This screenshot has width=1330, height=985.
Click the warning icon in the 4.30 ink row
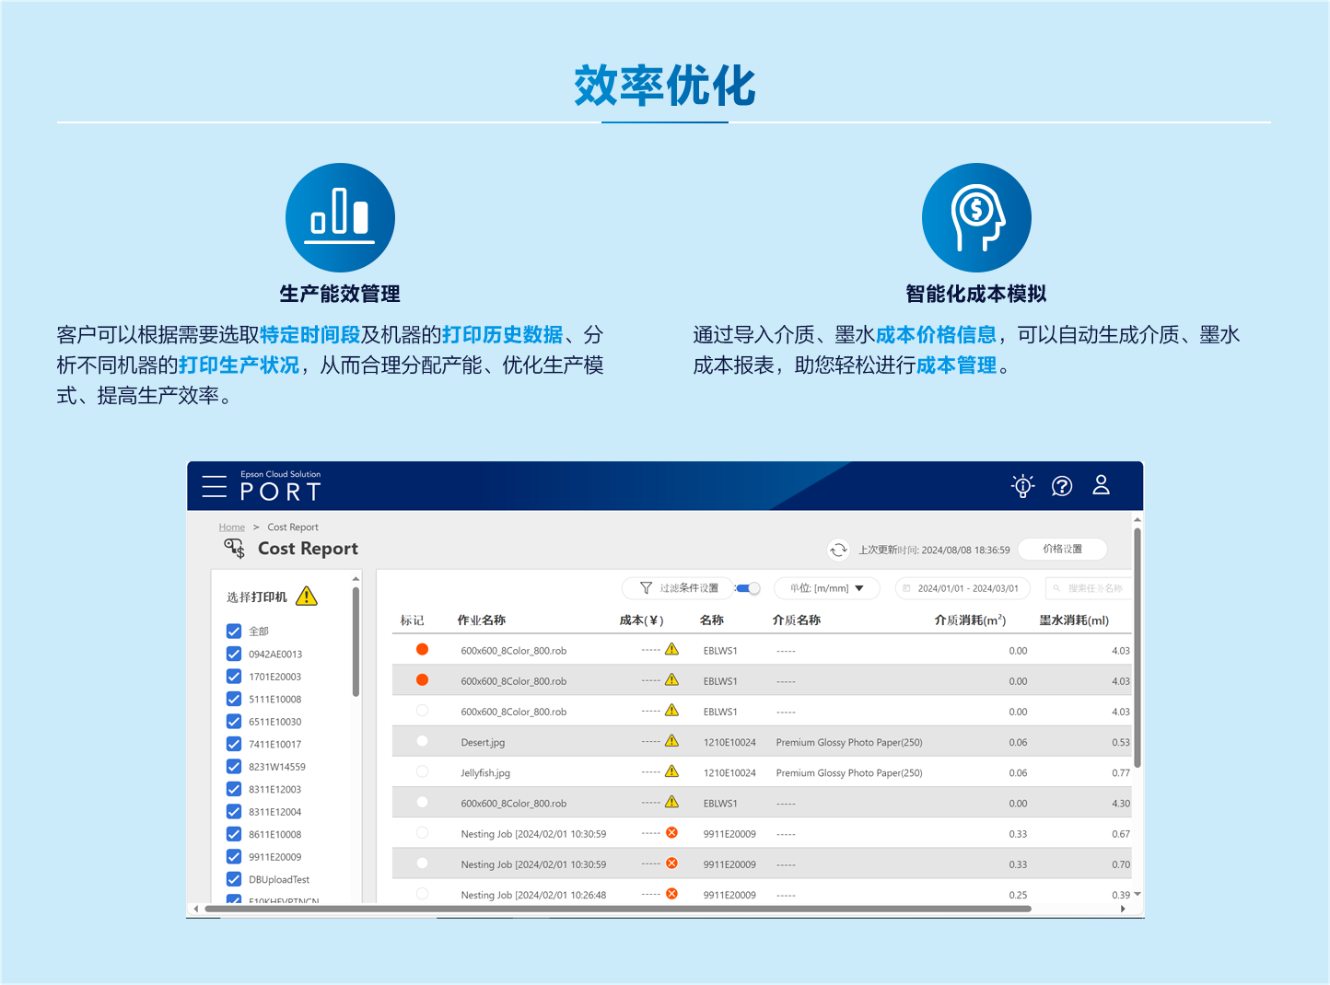coord(672,802)
